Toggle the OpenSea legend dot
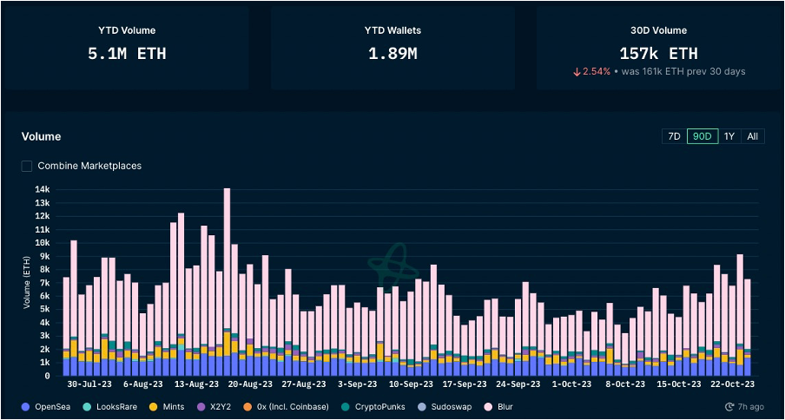The image size is (785, 420). [x=25, y=406]
